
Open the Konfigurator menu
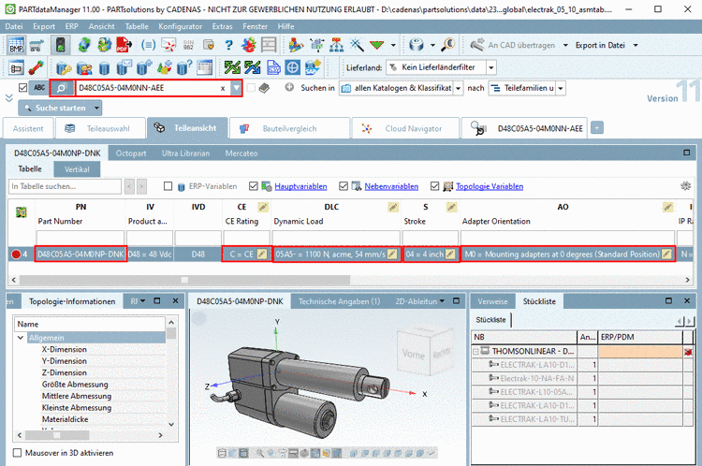point(180,26)
